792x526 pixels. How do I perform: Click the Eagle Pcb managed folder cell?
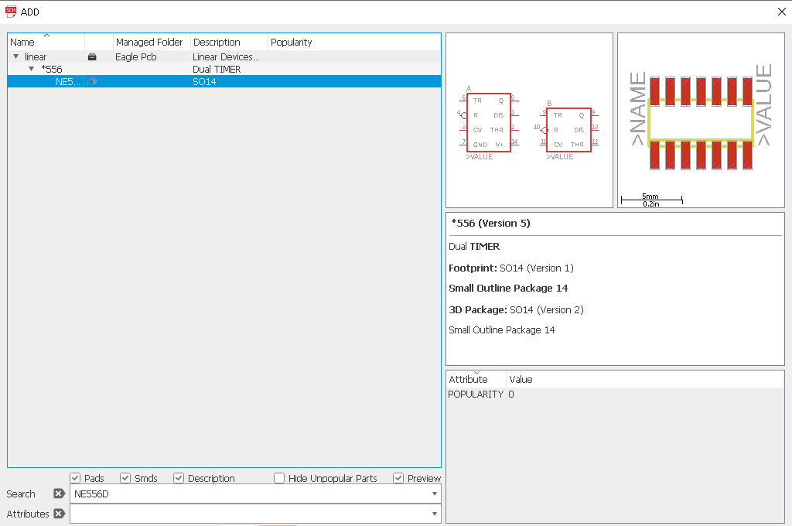[136, 57]
